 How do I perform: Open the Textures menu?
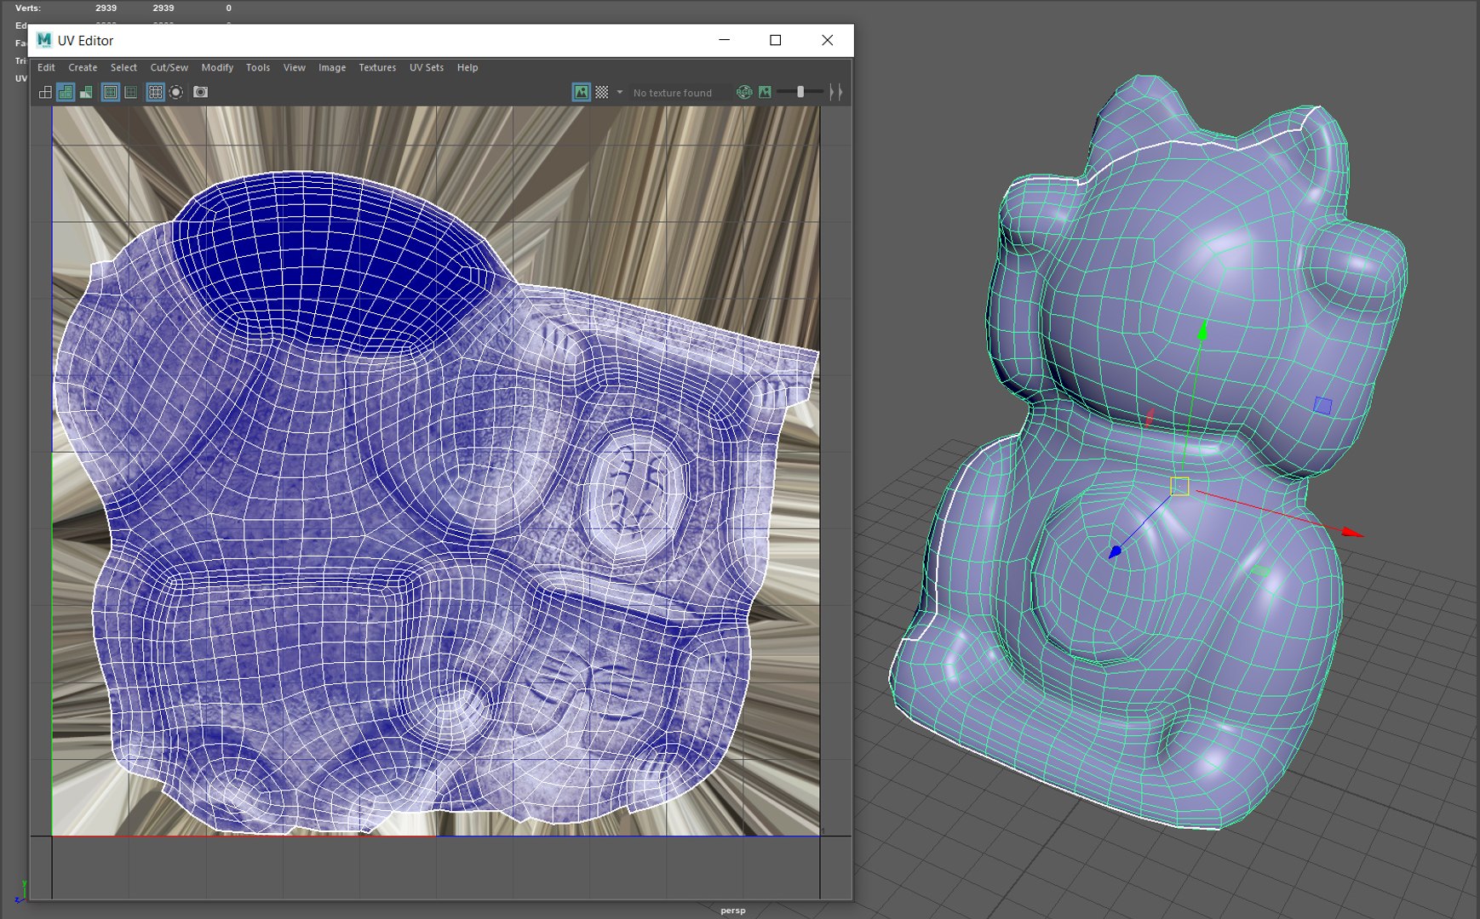pos(377,67)
